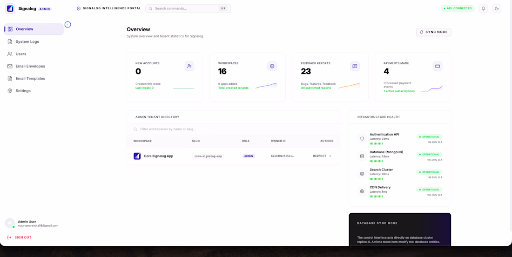Click the Payments Made count 4
Screen dimensions: 512x257
(x=386, y=72)
